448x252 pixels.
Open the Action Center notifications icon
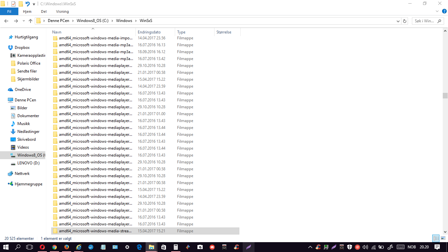click(437, 247)
